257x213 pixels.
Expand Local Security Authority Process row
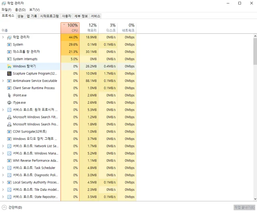[x=3, y=182]
